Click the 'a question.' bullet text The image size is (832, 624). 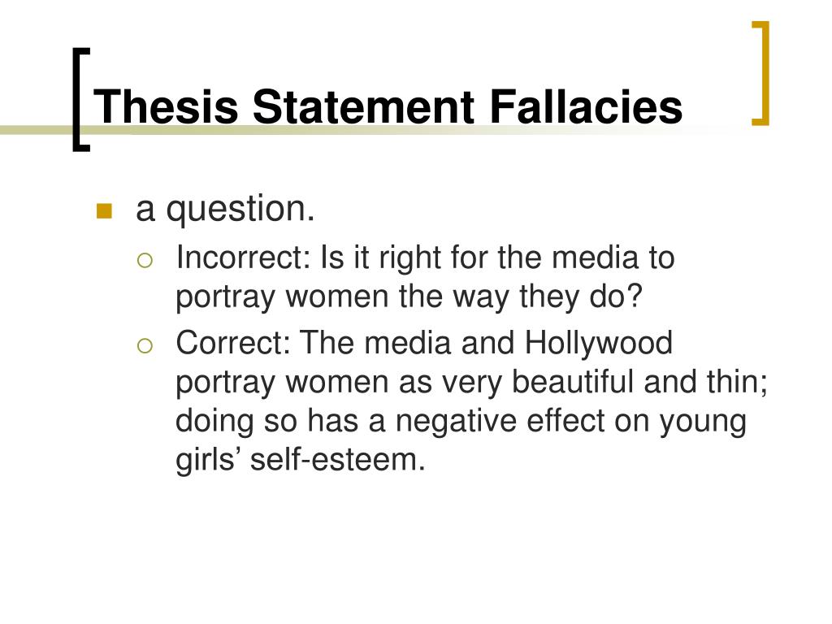click(x=226, y=209)
